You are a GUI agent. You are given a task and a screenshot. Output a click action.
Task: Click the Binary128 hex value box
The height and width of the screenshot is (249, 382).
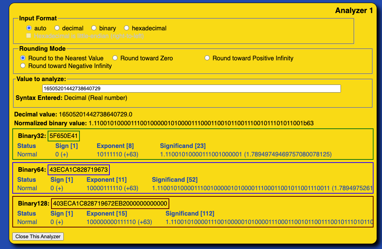(x=110, y=203)
